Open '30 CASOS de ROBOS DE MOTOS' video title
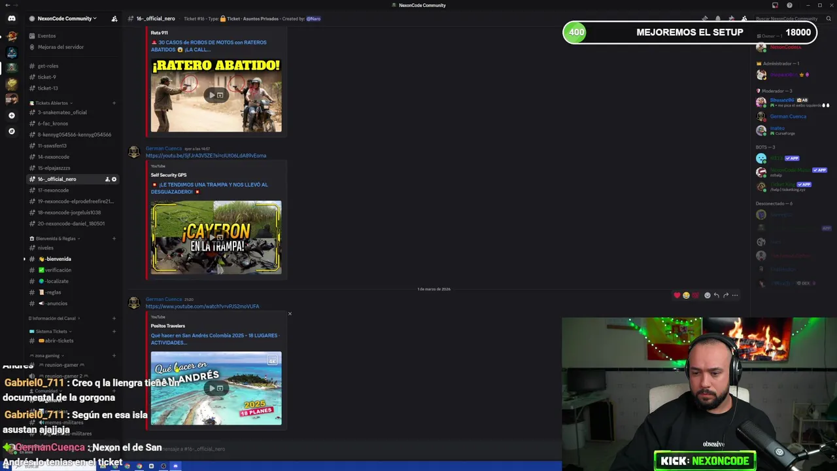The height and width of the screenshot is (471, 837). (209, 46)
